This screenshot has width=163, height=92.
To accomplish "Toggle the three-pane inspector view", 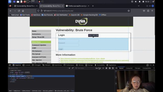I will [x=116, y=68].
